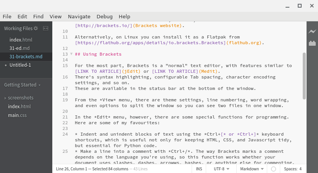Image resolution: width=318 pixels, height=173 pixels.
Task: Open the Extension Manager icon
Action: (x=312, y=43)
